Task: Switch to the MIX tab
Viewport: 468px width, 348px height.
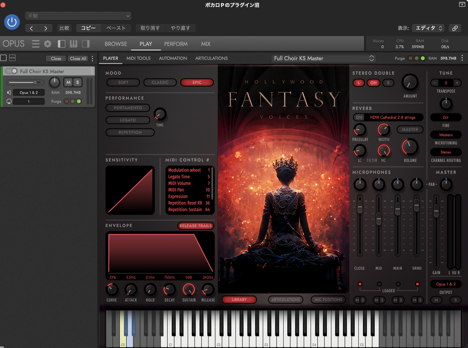Action: [206, 44]
